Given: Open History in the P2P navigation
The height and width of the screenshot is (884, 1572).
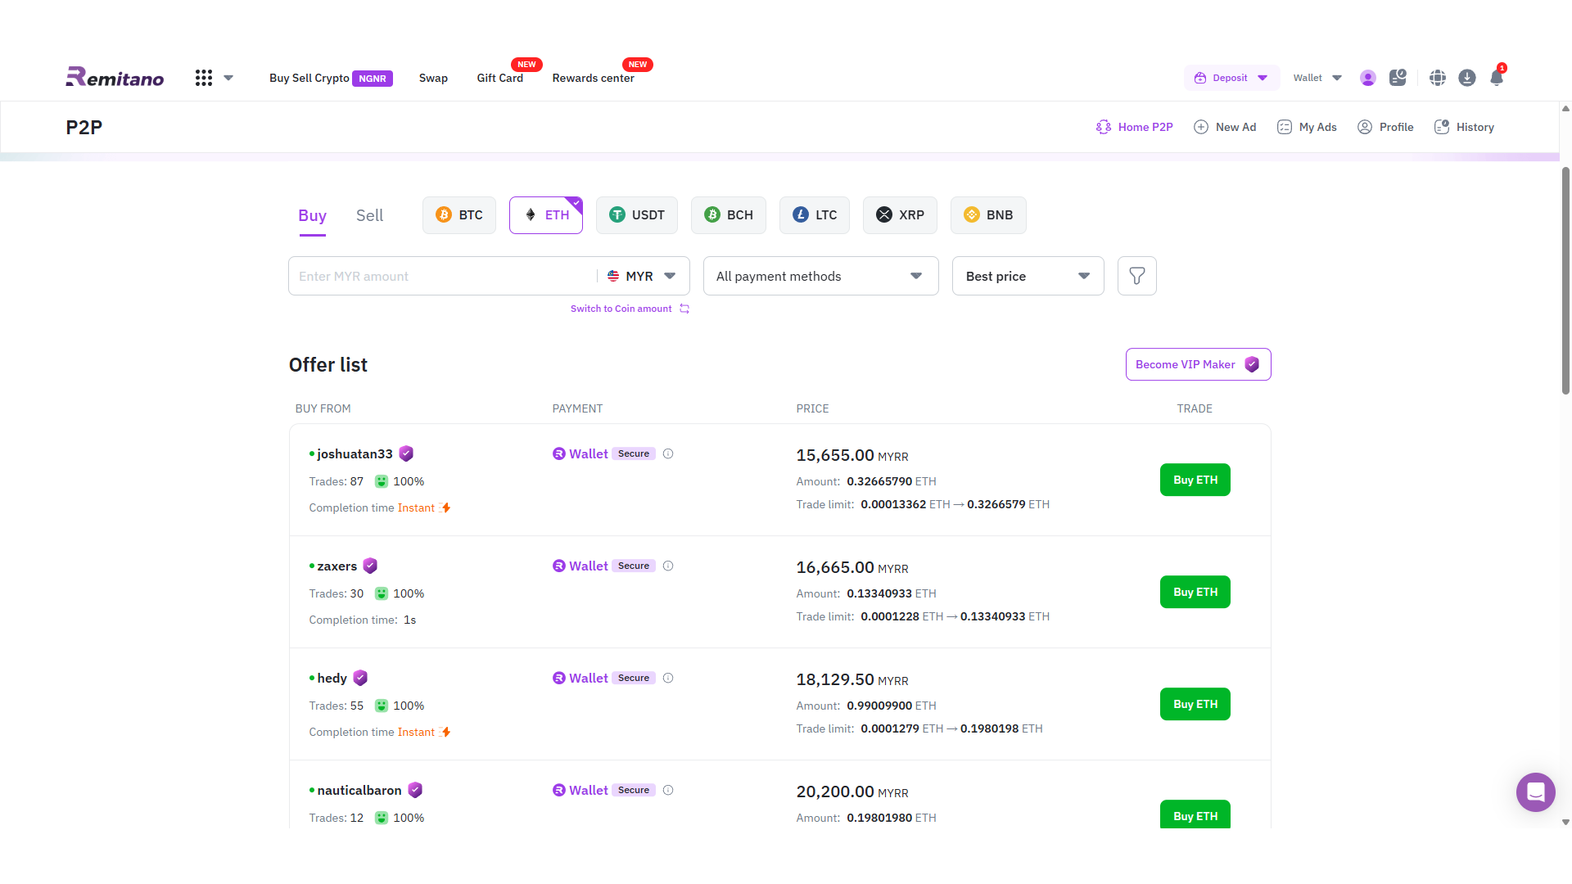Looking at the screenshot, I should pos(1464,127).
